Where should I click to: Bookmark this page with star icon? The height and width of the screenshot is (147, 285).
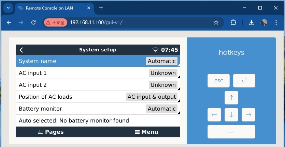click(x=216, y=22)
